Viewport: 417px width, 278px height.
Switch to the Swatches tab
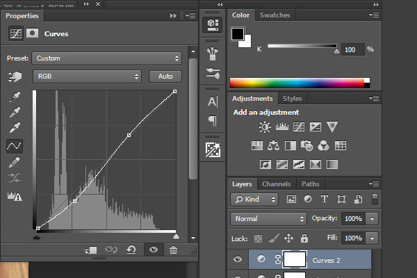pyautogui.click(x=275, y=15)
